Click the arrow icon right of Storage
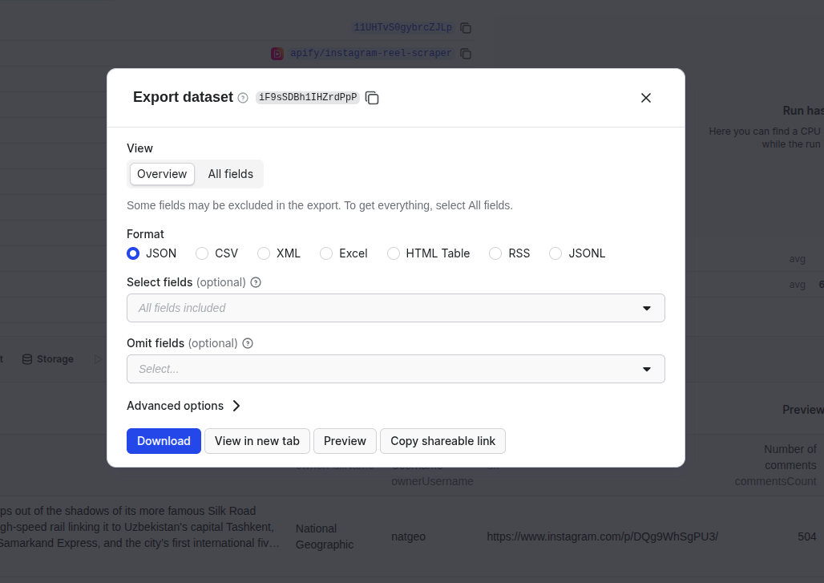This screenshot has width=824, height=583. tap(98, 358)
